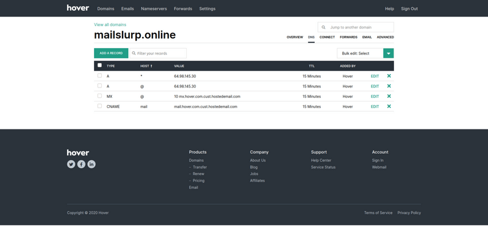The width and height of the screenshot is (488, 248).
Task: Switch to the CONNECT tab
Action: (327, 37)
